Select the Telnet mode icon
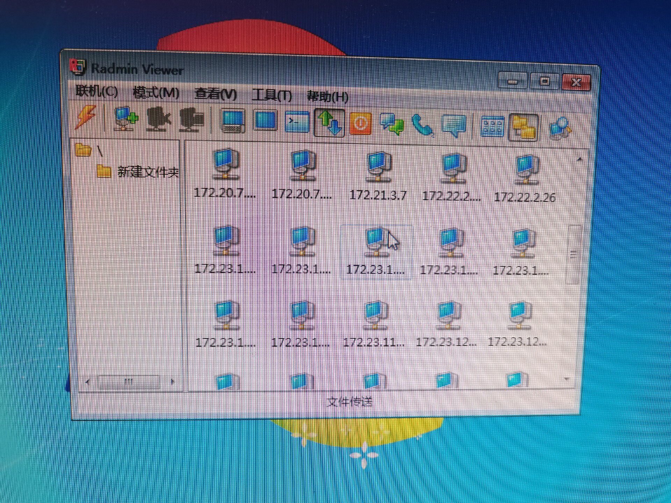671x503 pixels. click(x=297, y=122)
